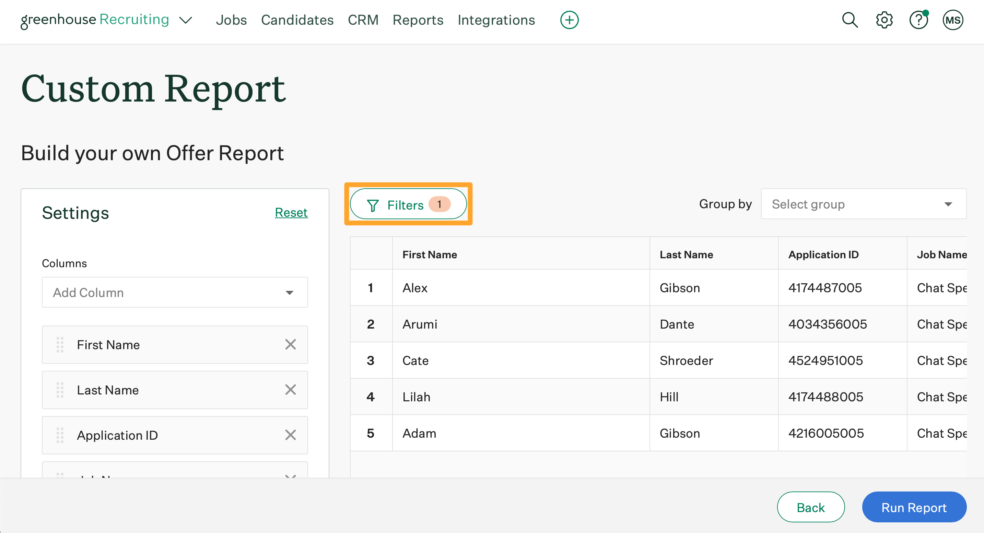Click the Add Column dropdown arrow

pos(290,293)
